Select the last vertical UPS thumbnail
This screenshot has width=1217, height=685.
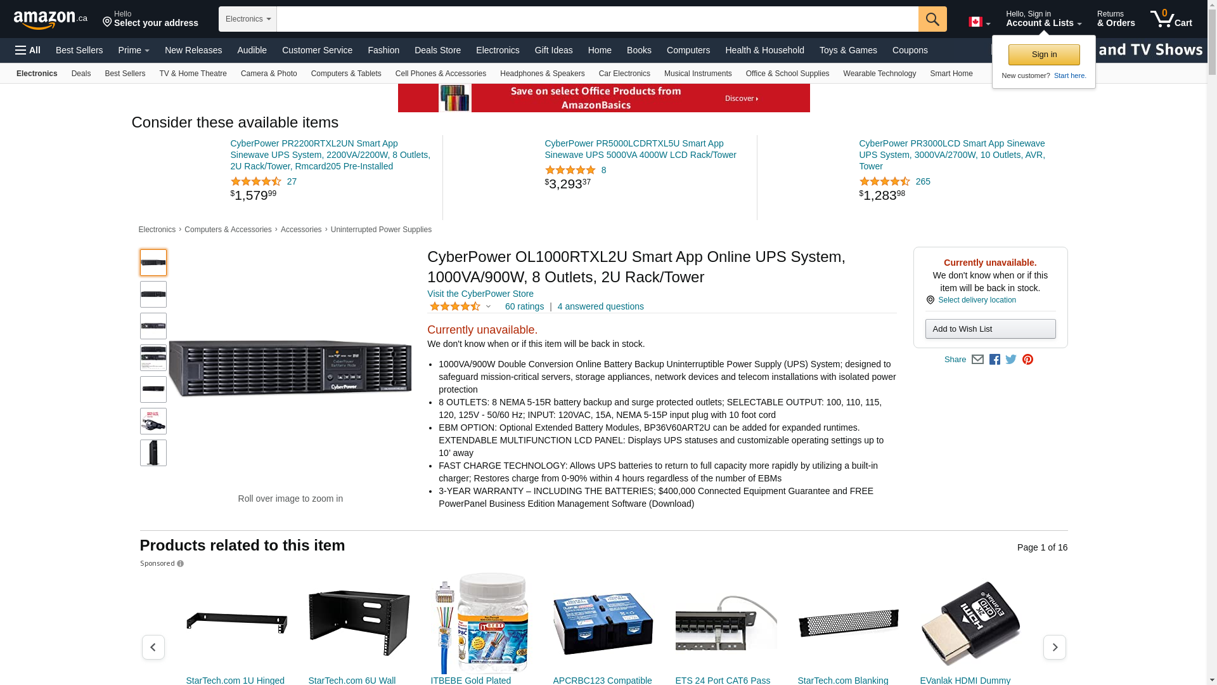click(x=153, y=453)
